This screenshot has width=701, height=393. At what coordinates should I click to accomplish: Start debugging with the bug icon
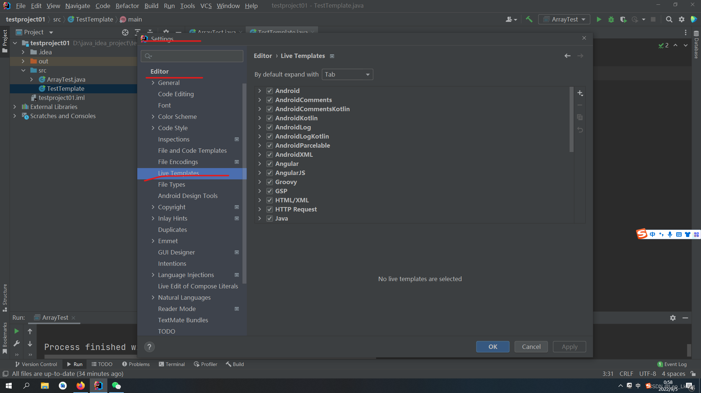[x=611, y=19]
